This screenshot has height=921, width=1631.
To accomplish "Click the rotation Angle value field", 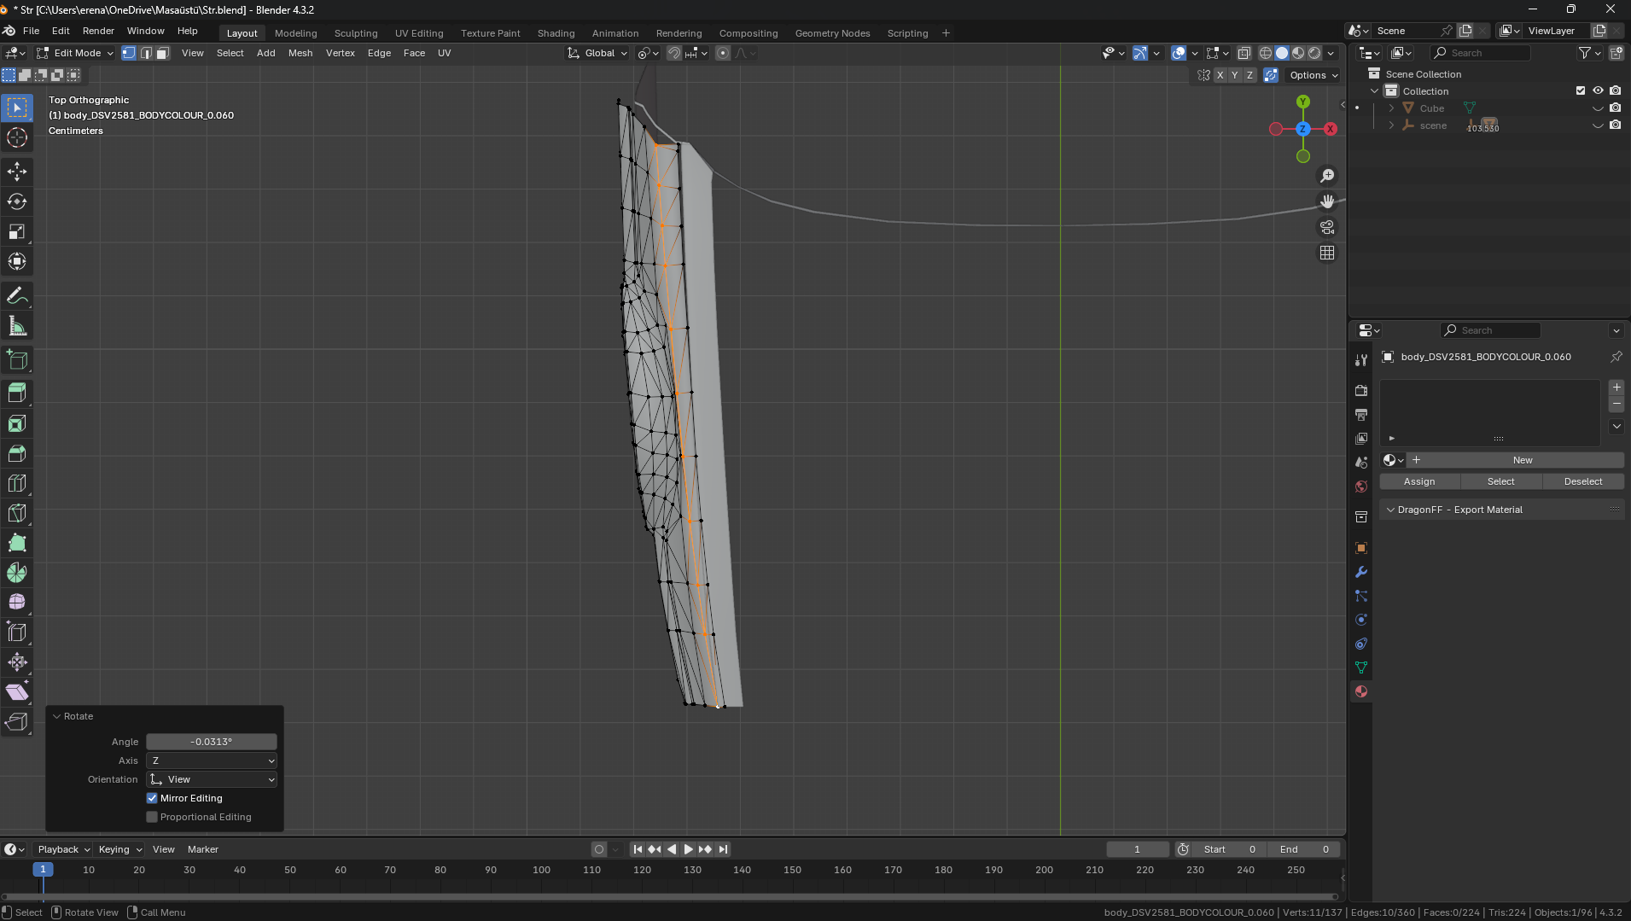I will 212,742.
